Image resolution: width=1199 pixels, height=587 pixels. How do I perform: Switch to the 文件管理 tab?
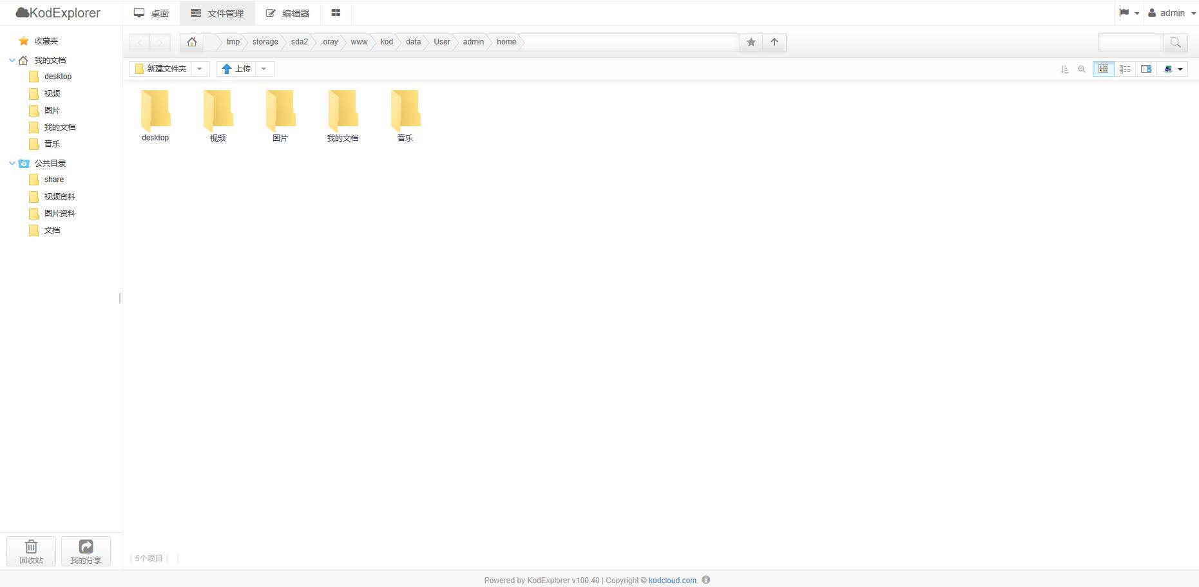click(217, 13)
